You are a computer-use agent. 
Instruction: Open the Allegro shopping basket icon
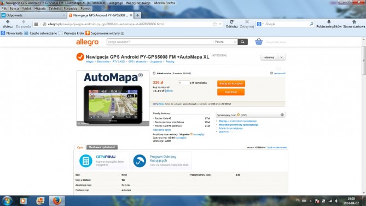tap(259, 42)
